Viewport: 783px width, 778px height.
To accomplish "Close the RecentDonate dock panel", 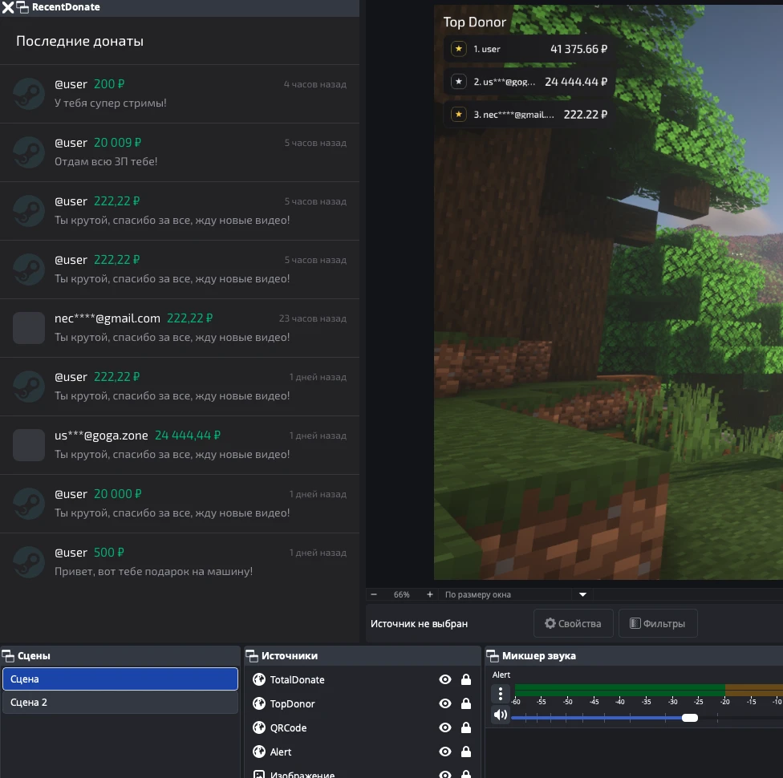I will click(7, 7).
